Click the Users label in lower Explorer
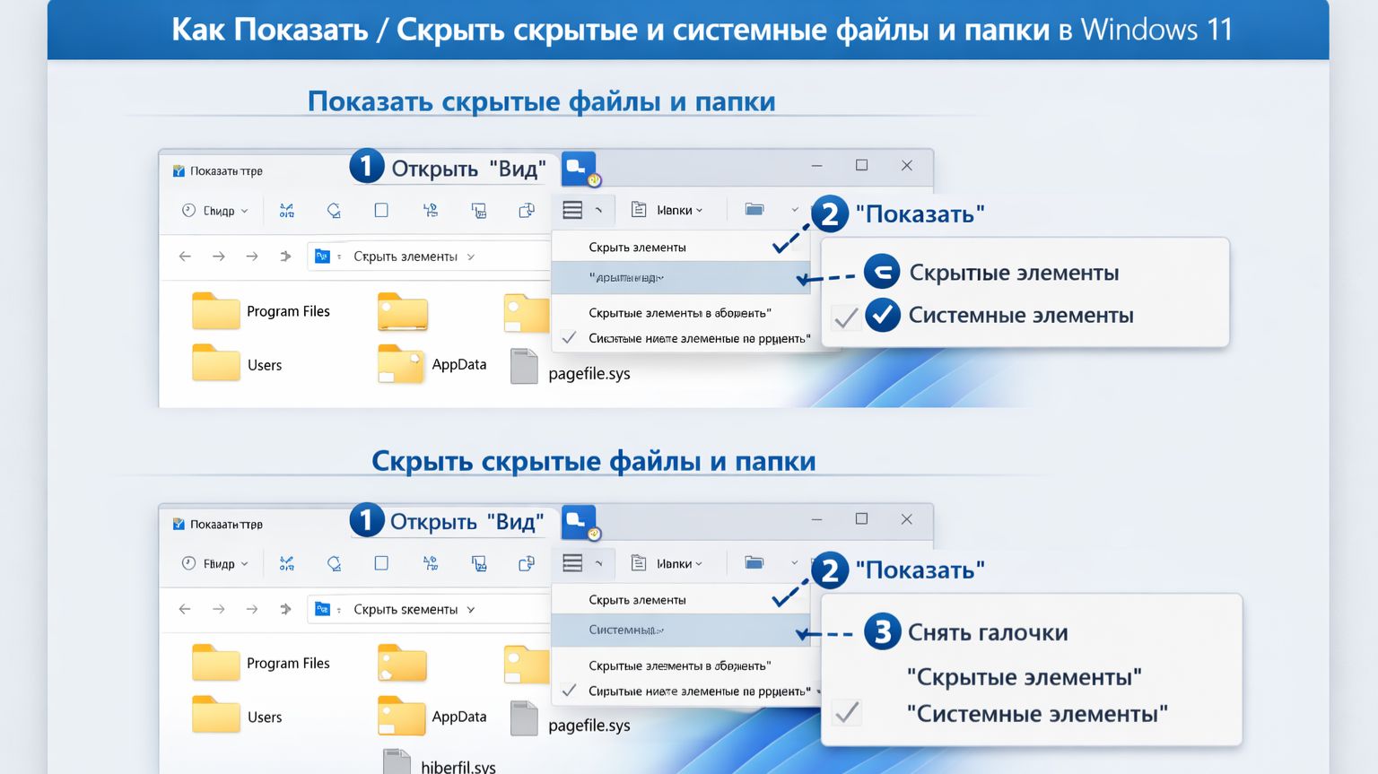The image size is (1378, 774). 265,717
